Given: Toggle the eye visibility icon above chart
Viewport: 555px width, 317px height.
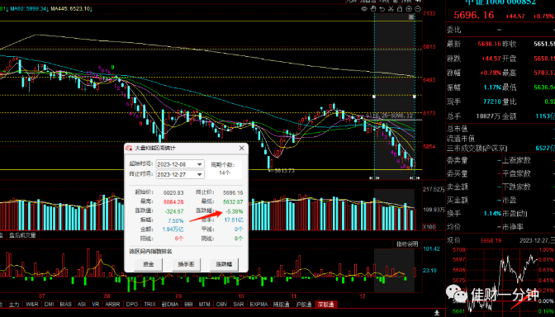Looking at the screenshot, I should click(364, 9).
